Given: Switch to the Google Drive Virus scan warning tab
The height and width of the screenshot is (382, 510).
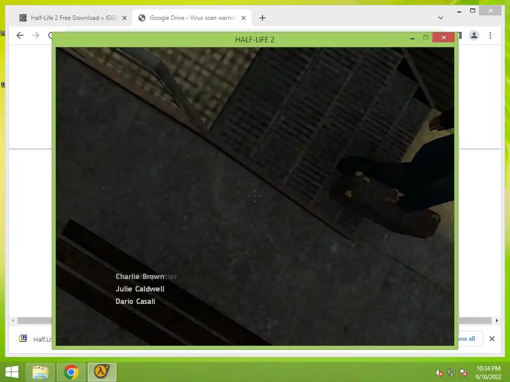Looking at the screenshot, I should (192, 18).
